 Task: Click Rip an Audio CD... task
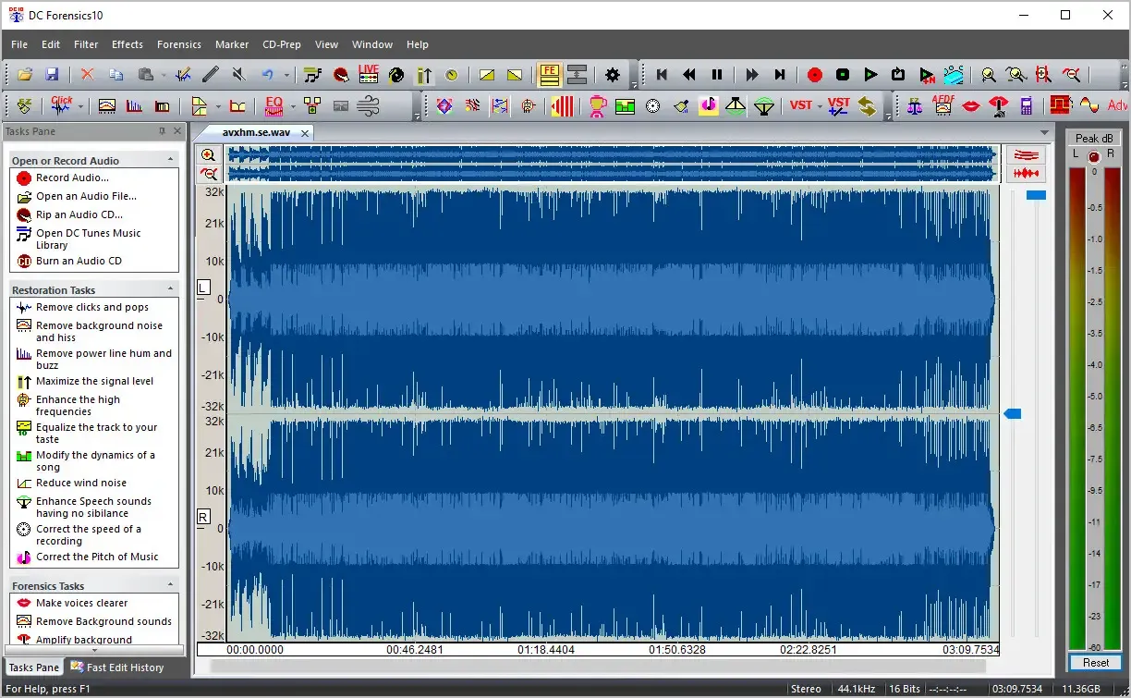coord(79,214)
